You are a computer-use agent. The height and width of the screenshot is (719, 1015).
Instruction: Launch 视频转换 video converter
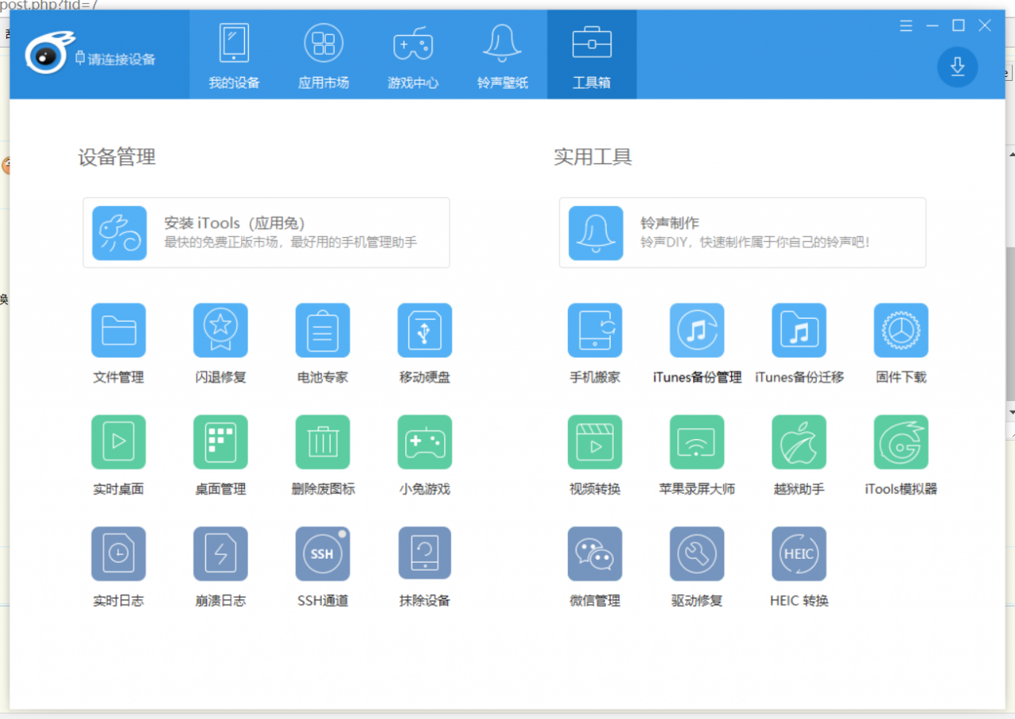(595, 442)
